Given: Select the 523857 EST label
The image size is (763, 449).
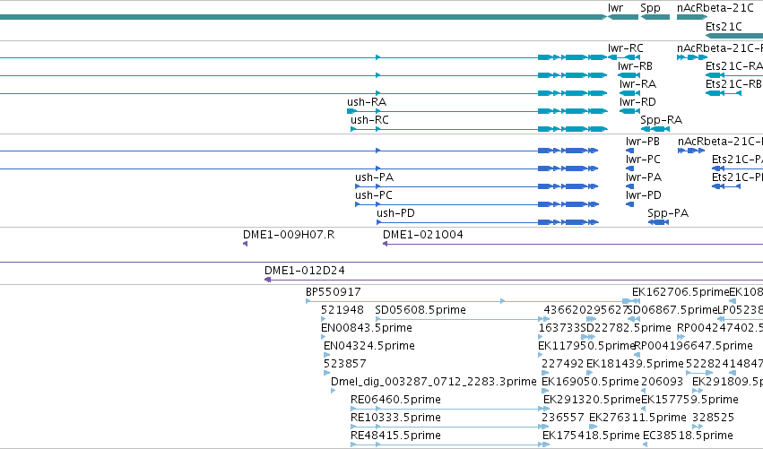Looking at the screenshot, I should click(344, 364).
